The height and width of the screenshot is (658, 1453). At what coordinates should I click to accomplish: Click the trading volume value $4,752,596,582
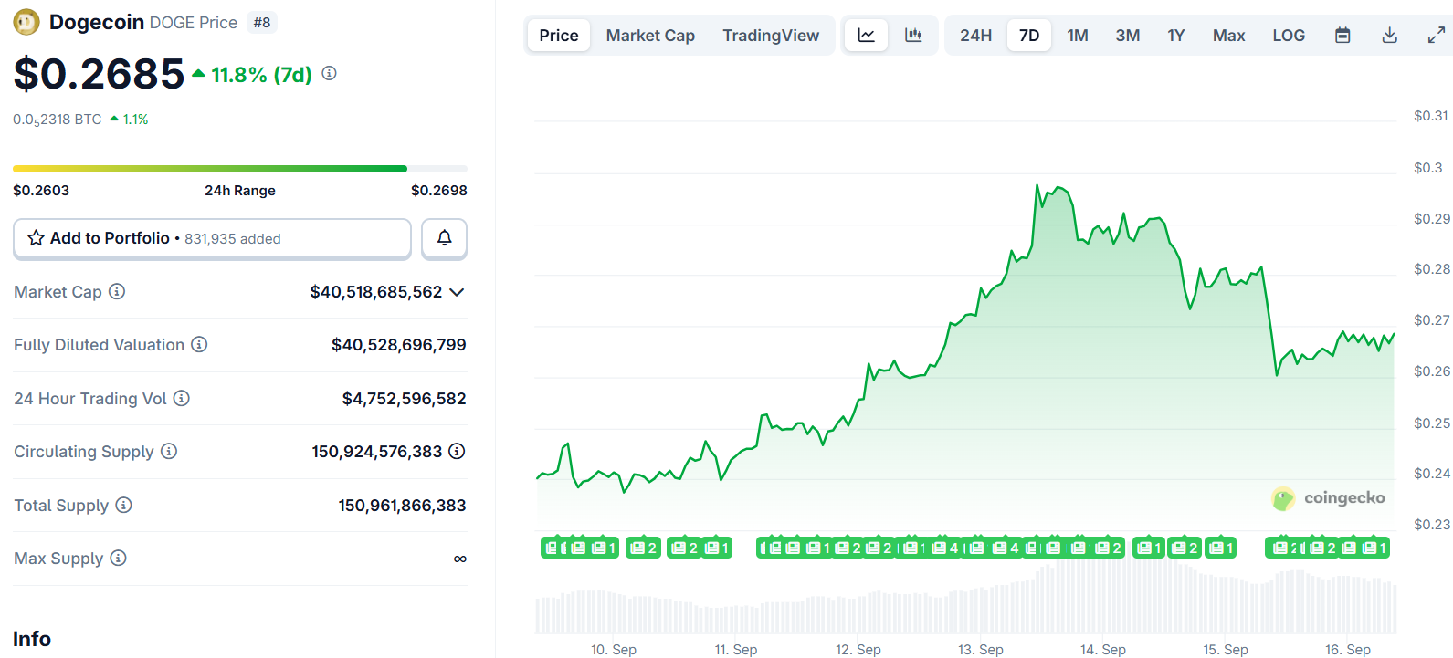[x=405, y=399]
